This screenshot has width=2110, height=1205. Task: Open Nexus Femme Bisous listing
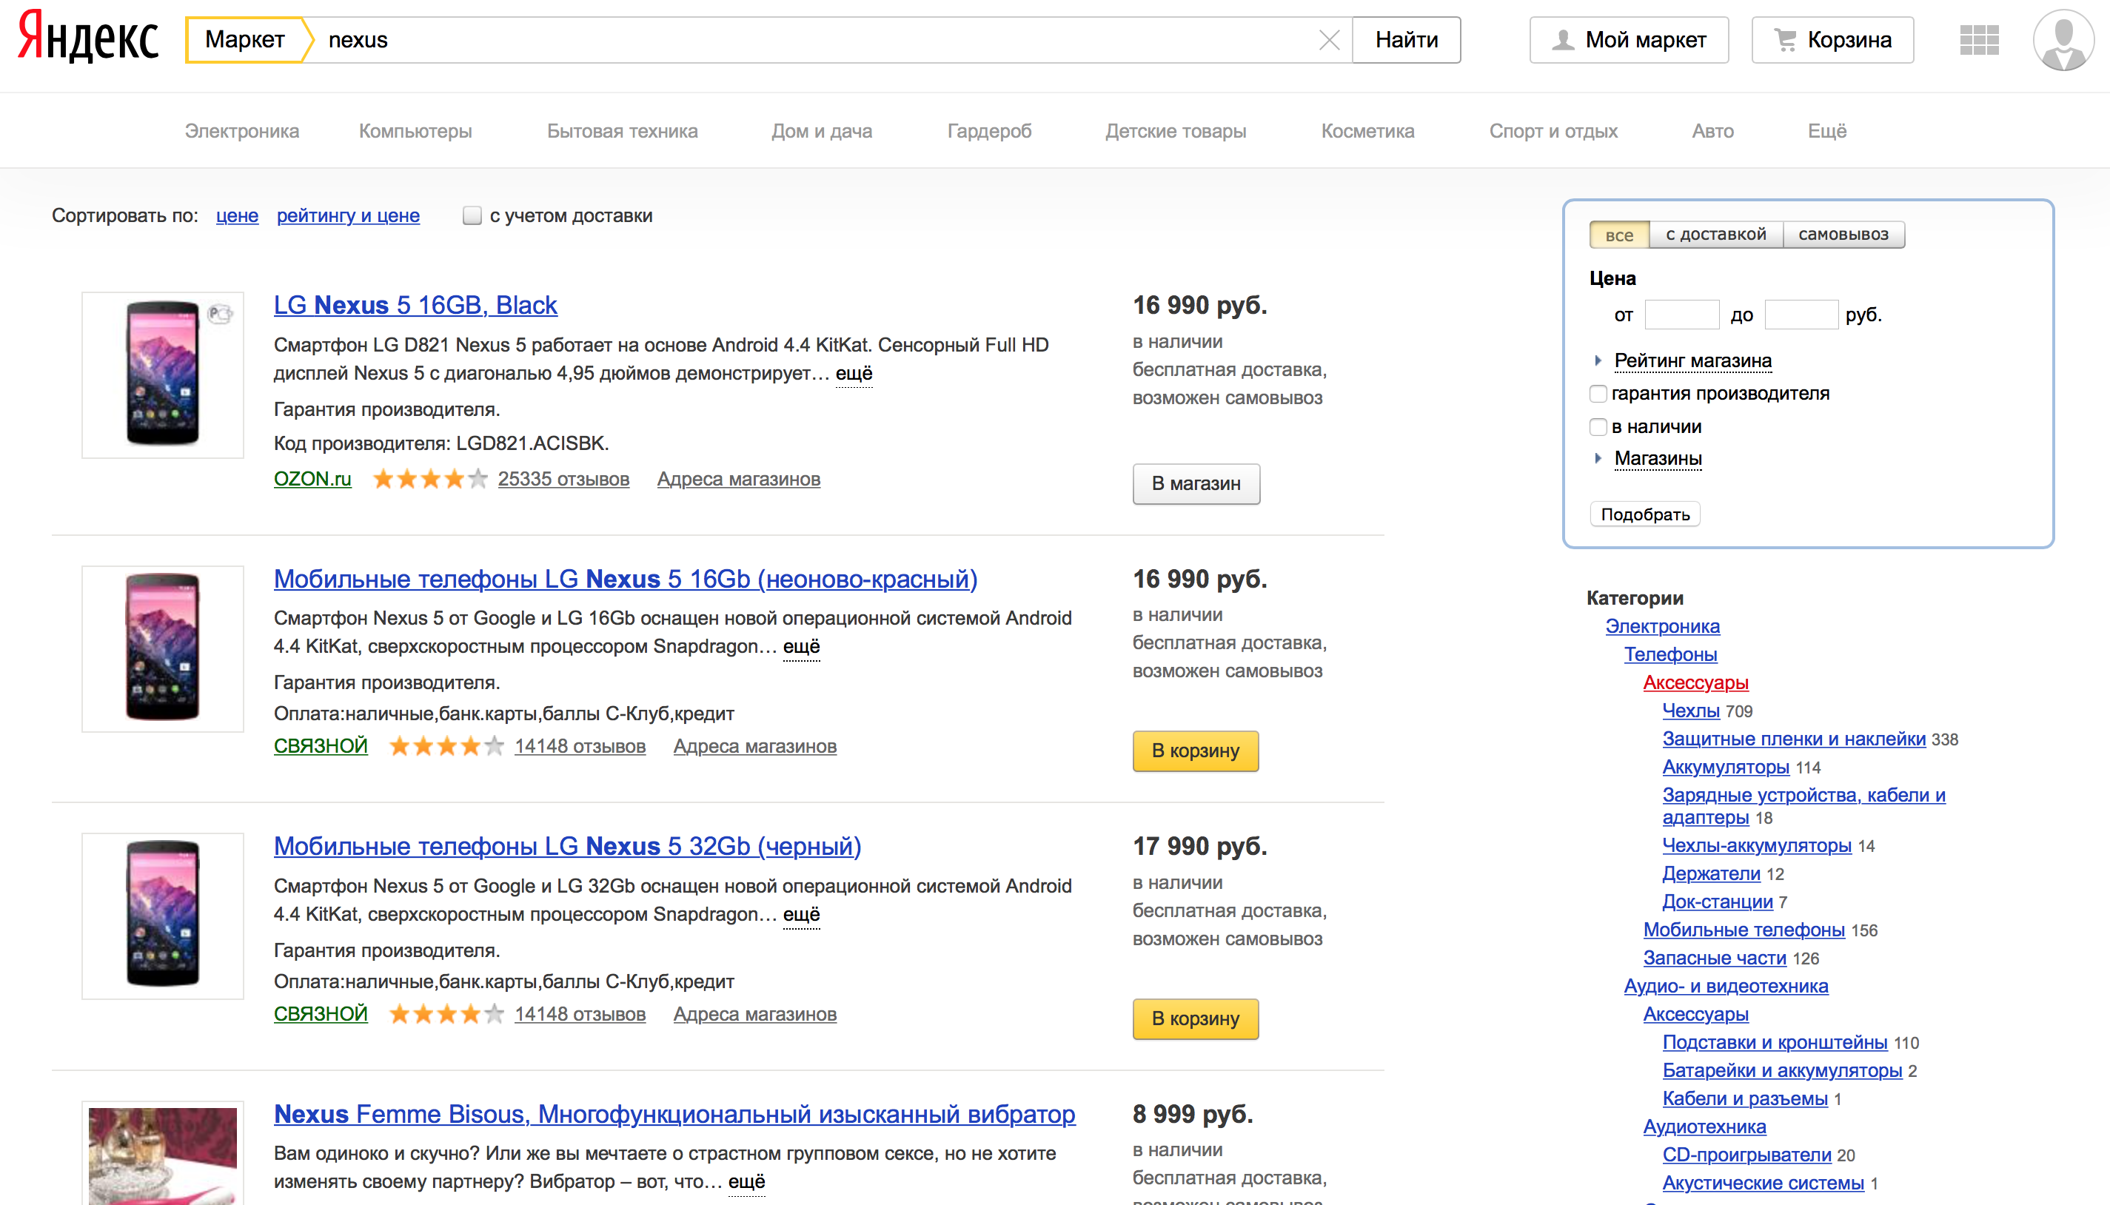674,1115
